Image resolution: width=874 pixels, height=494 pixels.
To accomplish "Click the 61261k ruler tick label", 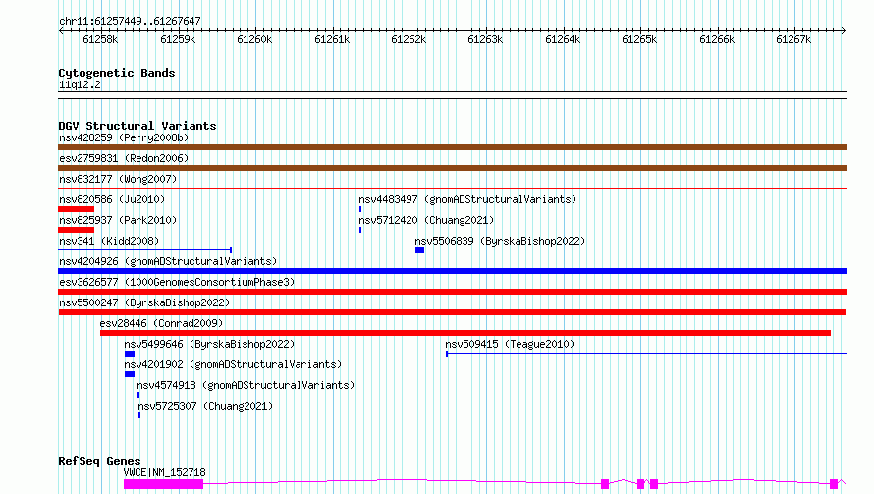I will click(x=332, y=39).
